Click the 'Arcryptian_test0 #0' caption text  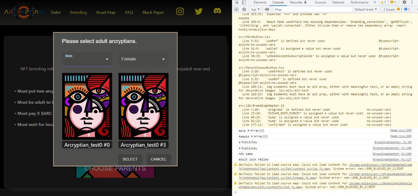(x=87, y=145)
